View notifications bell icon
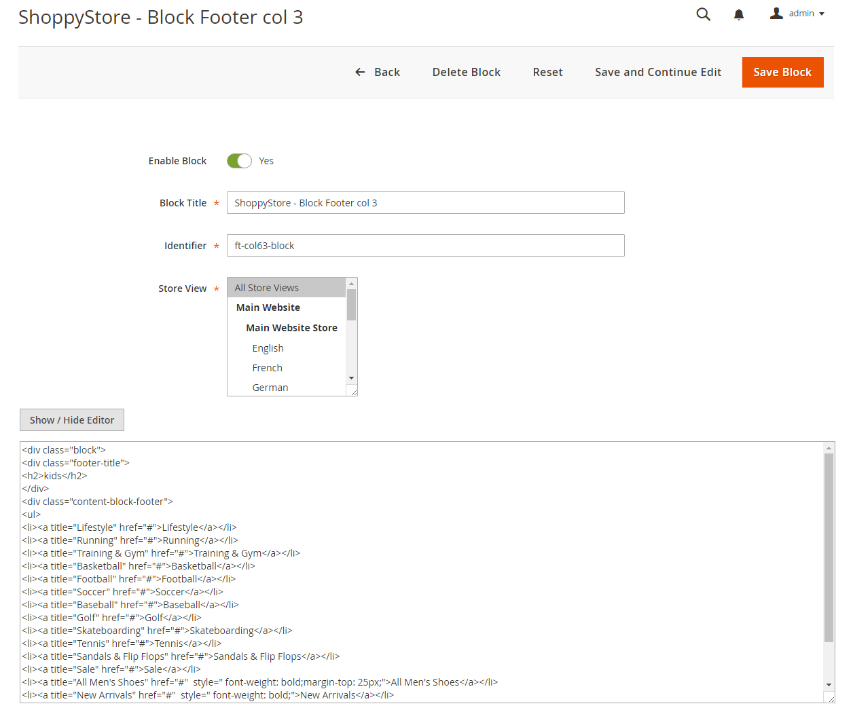The width and height of the screenshot is (853, 708). [x=739, y=14]
